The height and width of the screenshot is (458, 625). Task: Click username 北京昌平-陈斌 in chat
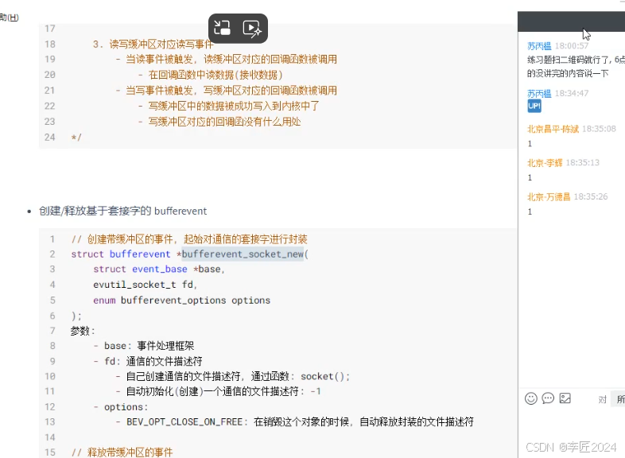pyautogui.click(x=553, y=129)
